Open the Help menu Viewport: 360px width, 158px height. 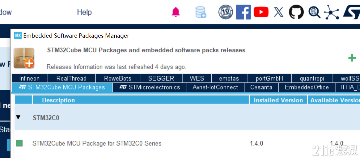click(84, 12)
